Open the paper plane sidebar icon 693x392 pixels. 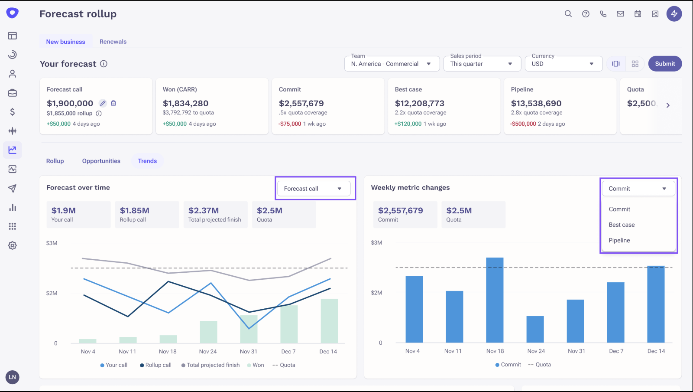coord(13,188)
